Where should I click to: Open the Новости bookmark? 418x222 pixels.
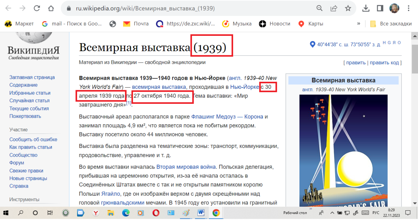(x=275, y=24)
